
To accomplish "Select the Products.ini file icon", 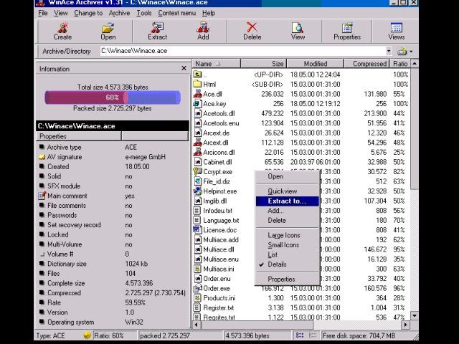I will tap(197, 298).
